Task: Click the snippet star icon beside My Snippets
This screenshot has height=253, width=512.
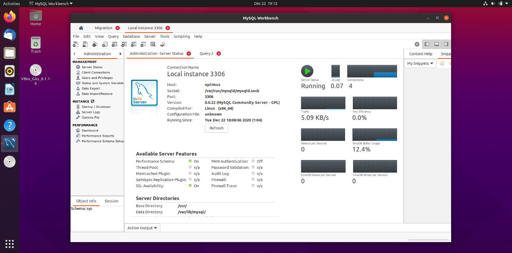Action: point(442,63)
